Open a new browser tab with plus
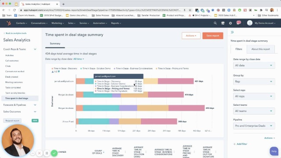 pyautogui.click(x=63, y=4)
